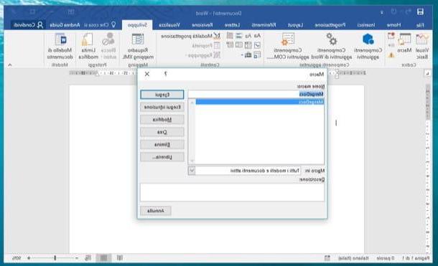Click Annulla to cancel the dialog
The height and width of the screenshot is (266, 438).
(156, 211)
